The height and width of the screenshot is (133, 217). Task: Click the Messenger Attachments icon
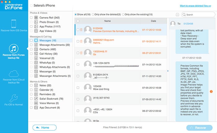(x=36, y=76)
